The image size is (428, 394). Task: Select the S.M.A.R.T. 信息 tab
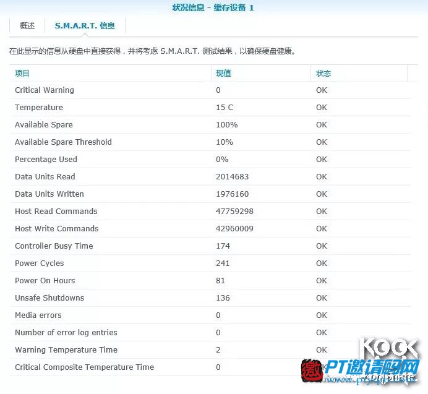click(85, 25)
